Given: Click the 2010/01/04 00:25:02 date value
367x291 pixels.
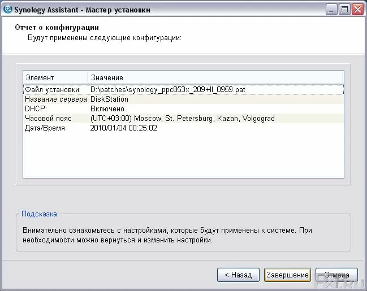Looking at the screenshot, I should coord(123,128).
